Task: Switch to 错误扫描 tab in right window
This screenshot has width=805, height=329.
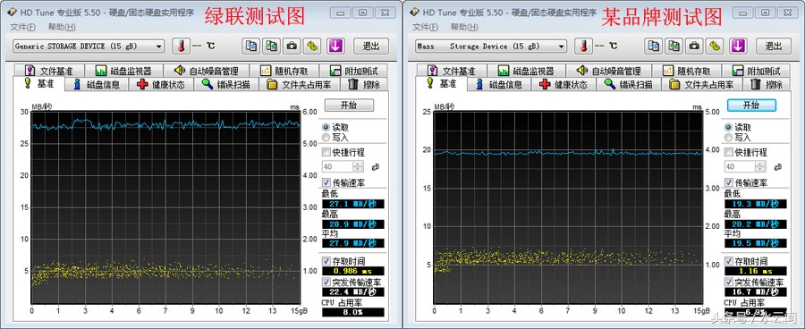Action: 629,85
